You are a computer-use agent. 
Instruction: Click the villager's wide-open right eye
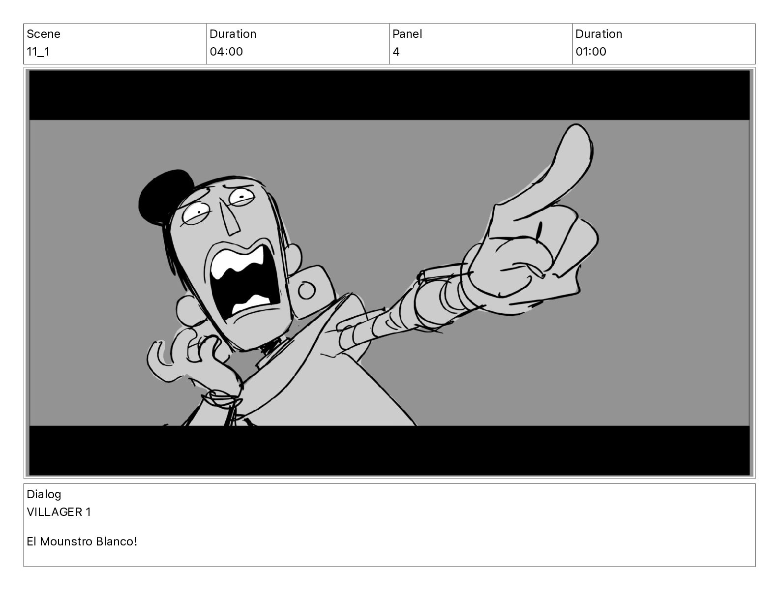click(241, 197)
